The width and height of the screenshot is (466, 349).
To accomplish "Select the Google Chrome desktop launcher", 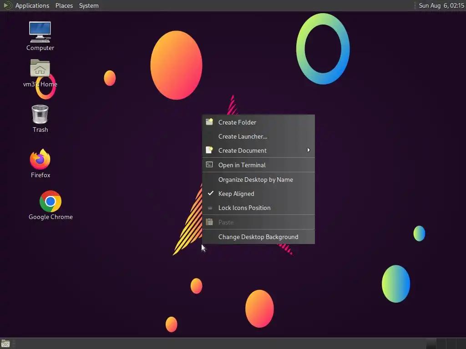I will pyautogui.click(x=51, y=205).
